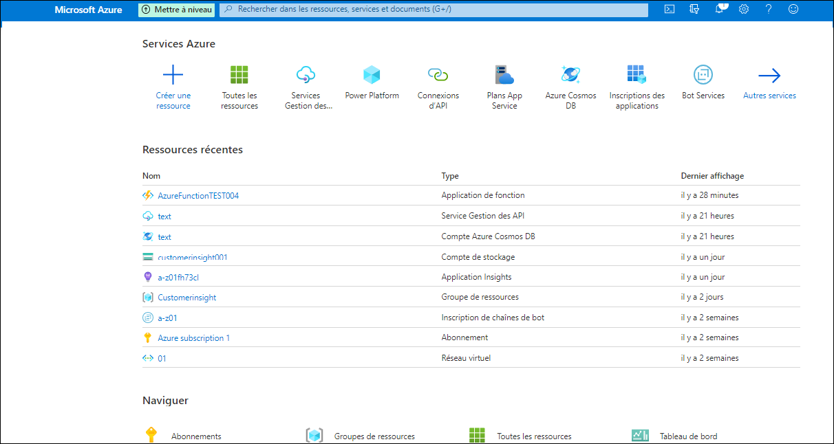Viewport: 834px width, 444px height.
Task: Show notifications via the bell icon
Action: (x=720, y=9)
